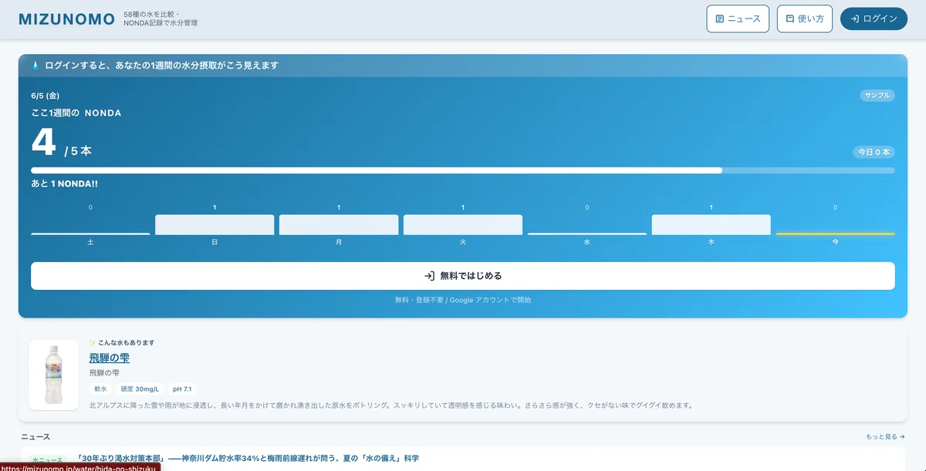The height and width of the screenshot is (471, 926).
Task: Click the ログイン button
Action: coord(874,19)
